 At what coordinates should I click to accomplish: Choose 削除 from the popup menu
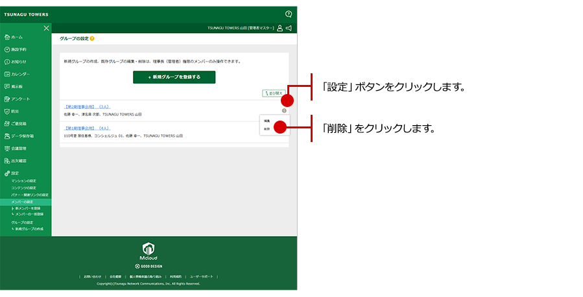267,128
